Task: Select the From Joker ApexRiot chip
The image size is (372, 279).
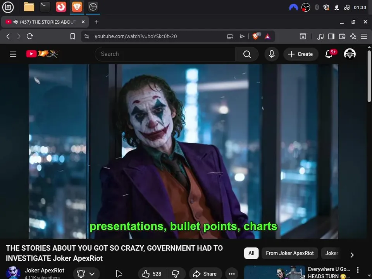Action: click(x=290, y=253)
